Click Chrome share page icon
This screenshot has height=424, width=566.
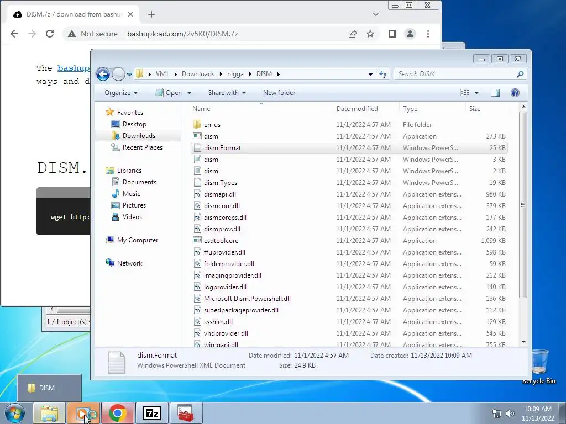(x=352, y=34)
